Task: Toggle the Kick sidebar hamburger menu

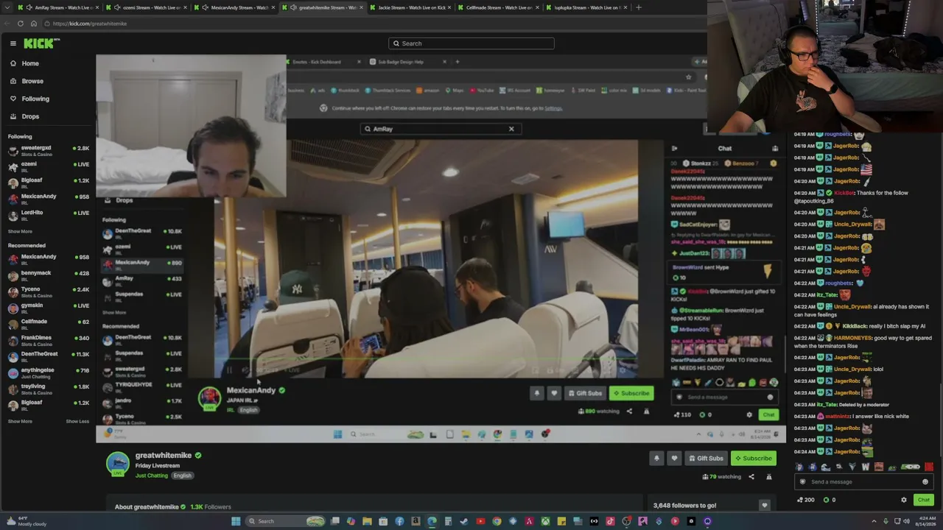Action: [x=13, y=43]
